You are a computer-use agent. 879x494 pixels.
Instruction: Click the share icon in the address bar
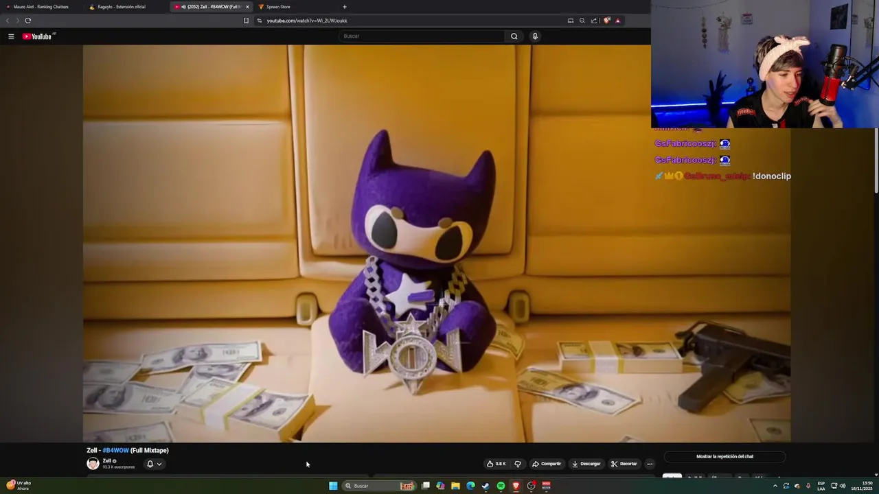click(x=594, y=21)
